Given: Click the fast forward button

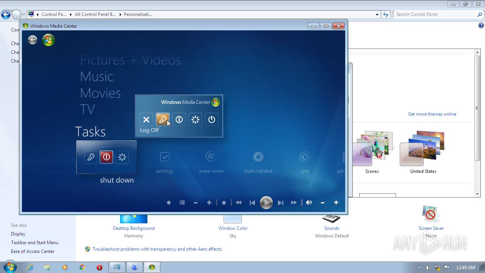Looking at the screenshot, I should pyautogui.click(x=294, y=203).
